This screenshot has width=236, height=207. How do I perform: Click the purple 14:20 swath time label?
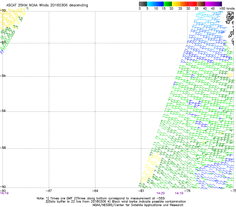(x=161, y=193)
